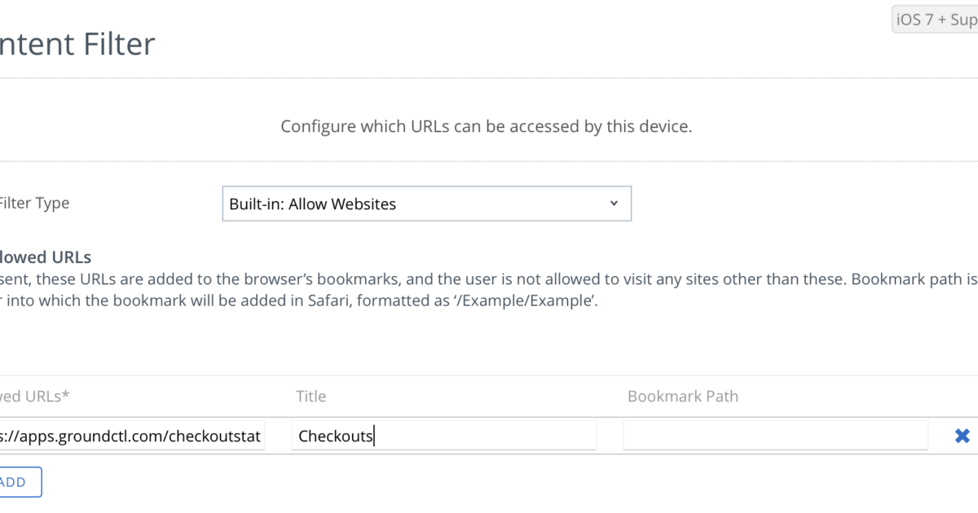Click the Content Filter page heading

click(x=77, y=44)
